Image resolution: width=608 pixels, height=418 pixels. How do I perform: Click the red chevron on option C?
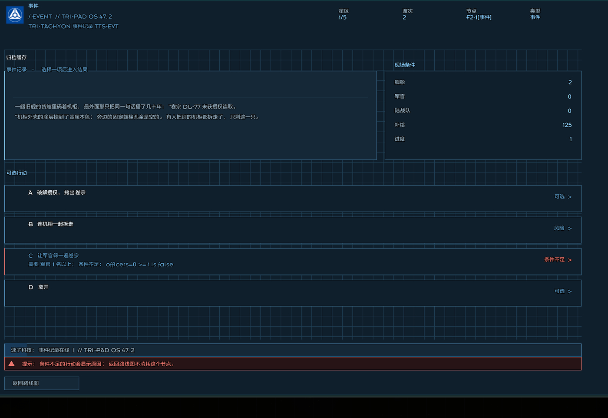point(570,260)
